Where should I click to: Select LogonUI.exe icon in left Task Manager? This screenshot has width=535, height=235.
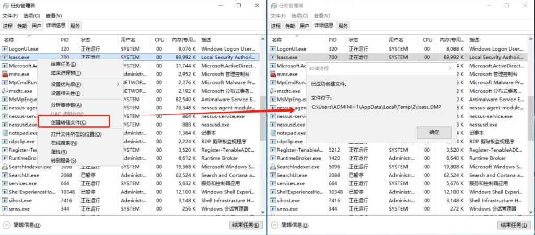5,49
